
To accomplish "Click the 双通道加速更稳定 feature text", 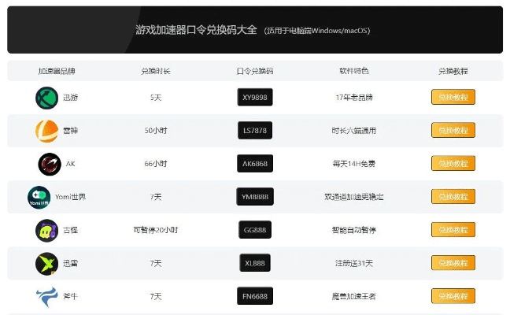I will point(354,197).
